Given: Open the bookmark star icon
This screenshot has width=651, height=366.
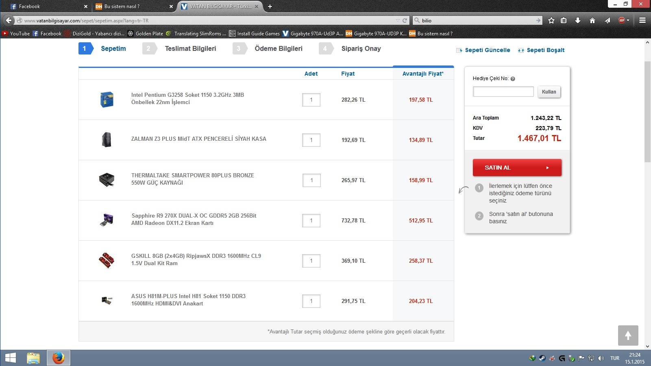Looking at the screenshot, I should click(551, 20).
